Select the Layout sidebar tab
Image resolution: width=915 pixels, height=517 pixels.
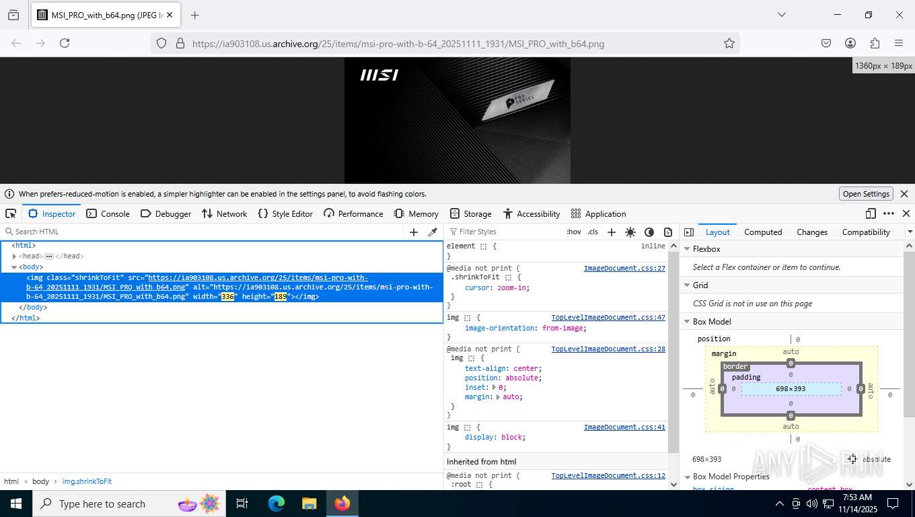tap(717, 232)
